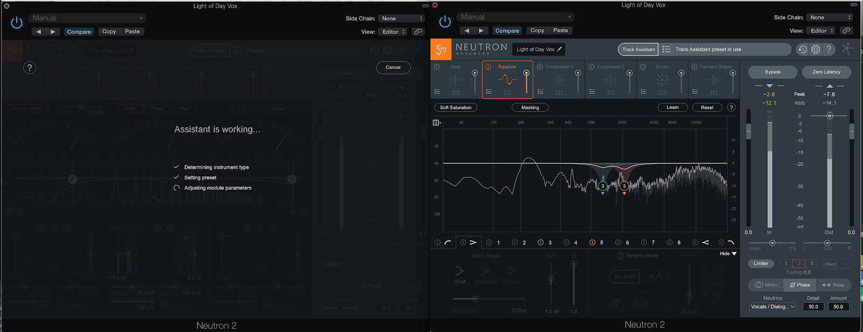Viewport: 863px width, 332px height.
Task: Open Equalizer help question mark beside Reset
Action: click(731, 107)
